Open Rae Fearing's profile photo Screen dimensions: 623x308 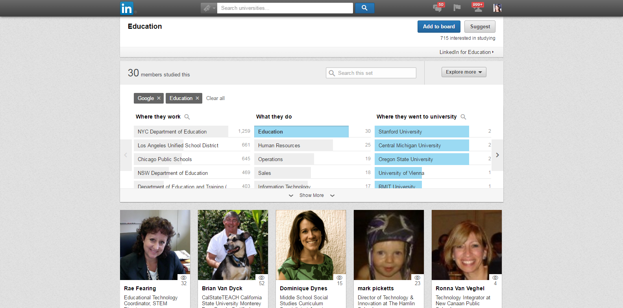[x=155, y=245]
